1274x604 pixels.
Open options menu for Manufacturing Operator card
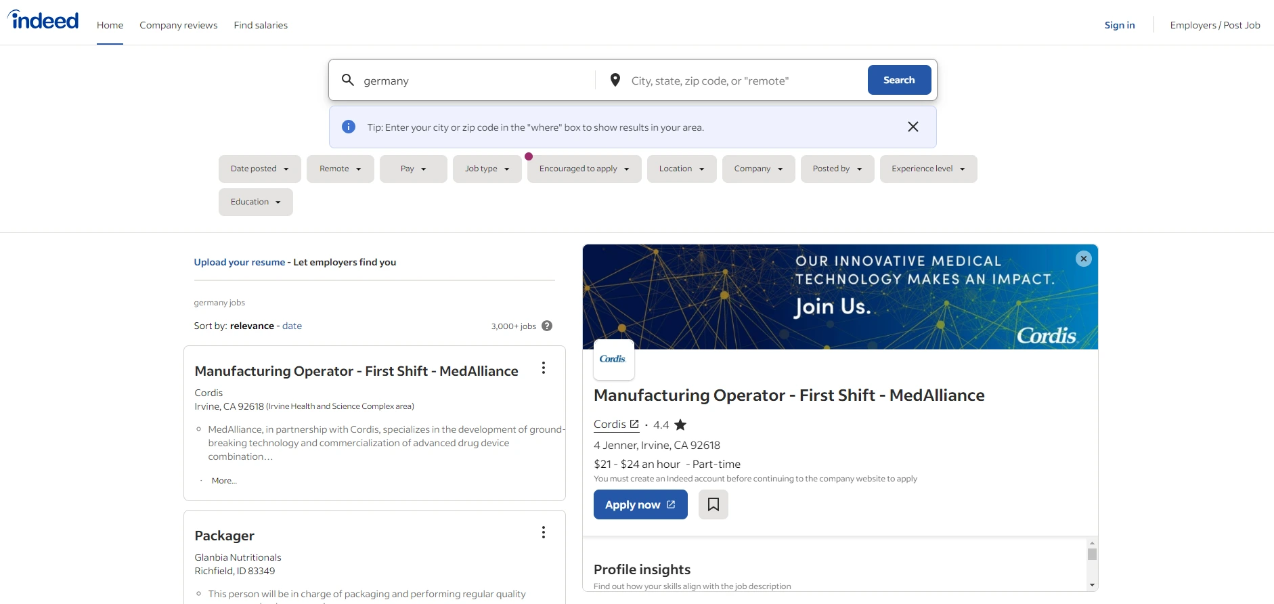(544, 368)
